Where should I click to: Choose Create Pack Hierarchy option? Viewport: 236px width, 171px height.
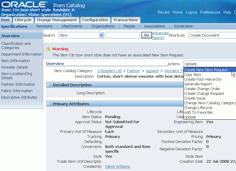tap(210, 79)
